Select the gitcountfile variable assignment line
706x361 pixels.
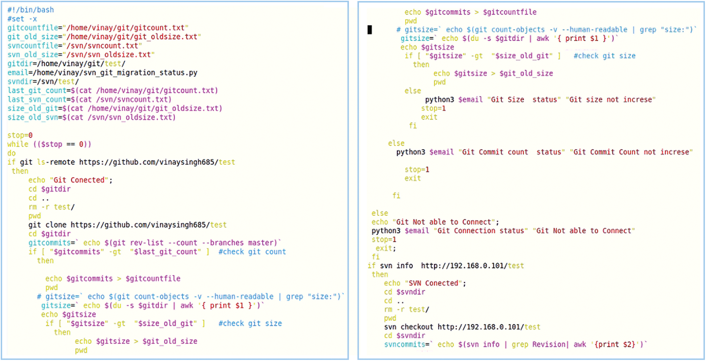(98, 28)
